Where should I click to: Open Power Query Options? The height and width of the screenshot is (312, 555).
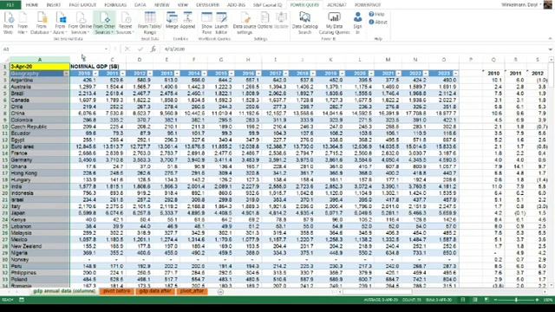[x=264, y=21]
